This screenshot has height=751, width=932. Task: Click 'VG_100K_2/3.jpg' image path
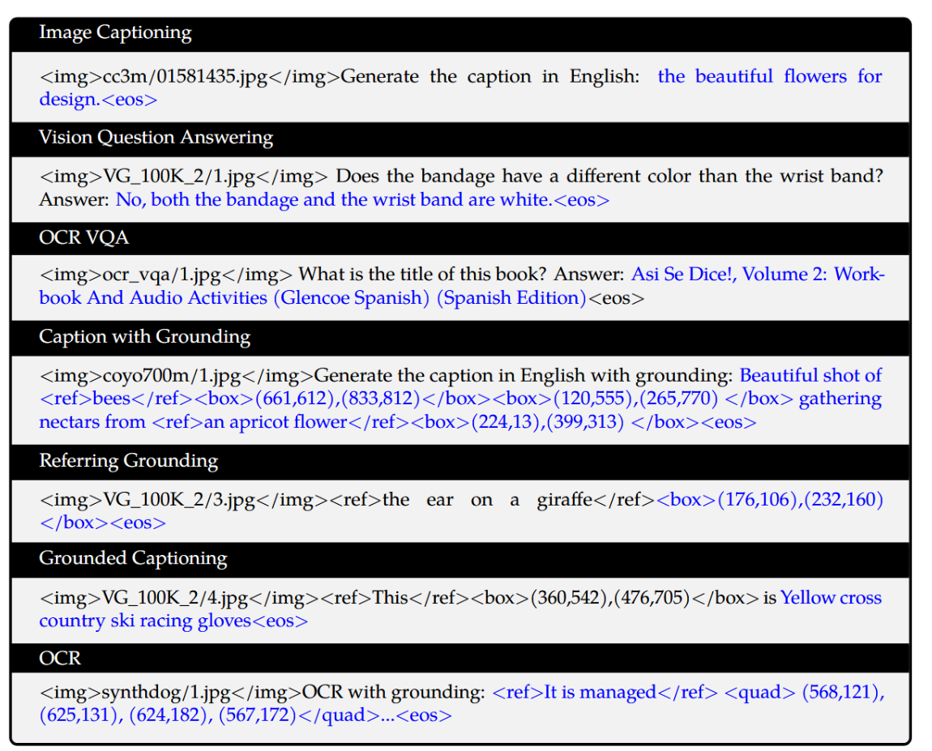179,501
